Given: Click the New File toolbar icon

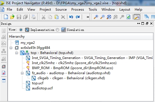Looking at the screenshot, I should click(x=6, y=17).
